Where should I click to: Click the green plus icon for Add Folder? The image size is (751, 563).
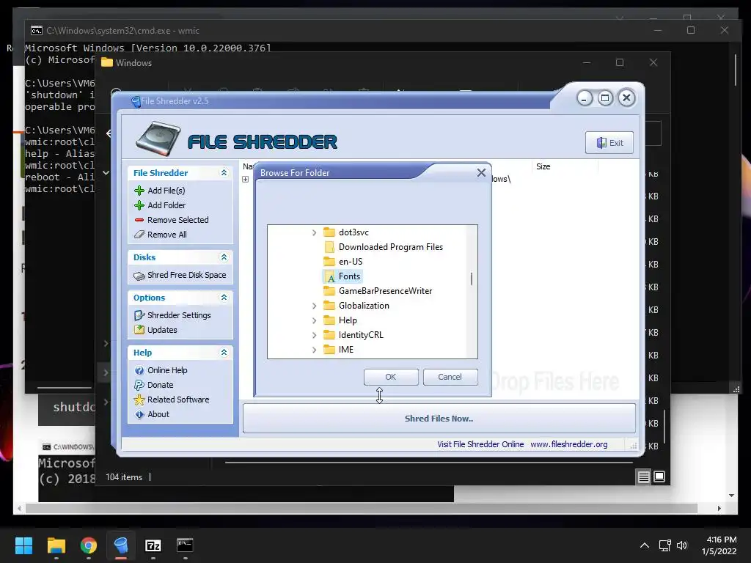tap(139, 205)
